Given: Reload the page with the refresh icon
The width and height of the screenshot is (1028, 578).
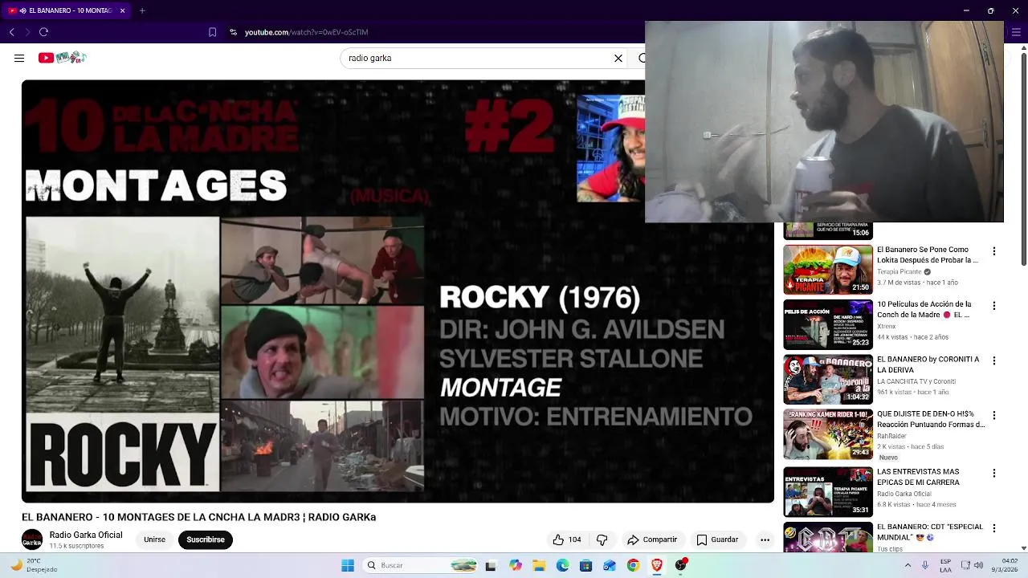Looking at the screenshot, I should tap(43, 32).
